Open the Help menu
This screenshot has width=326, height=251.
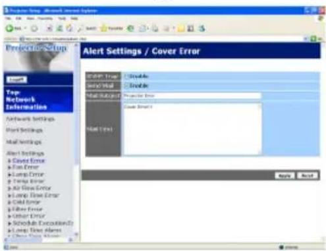coord(74,18)
